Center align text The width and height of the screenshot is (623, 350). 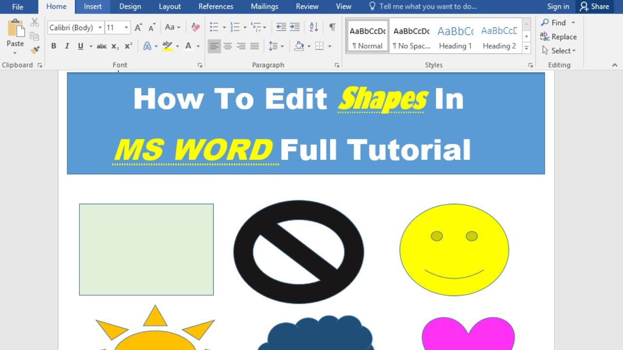[228, 46]
